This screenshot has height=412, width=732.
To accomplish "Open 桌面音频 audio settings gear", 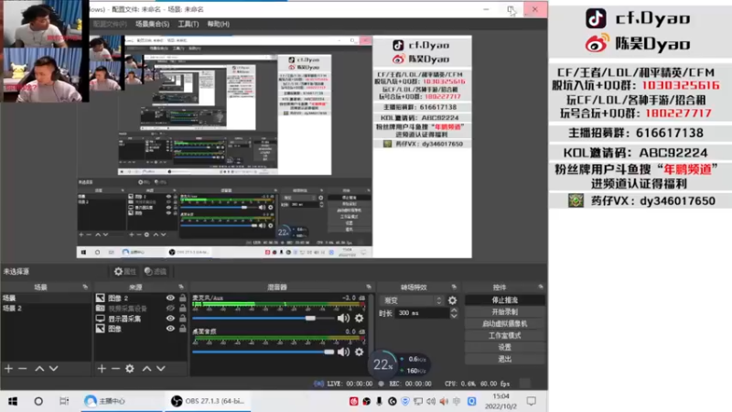I will click(x=359, y=352).
